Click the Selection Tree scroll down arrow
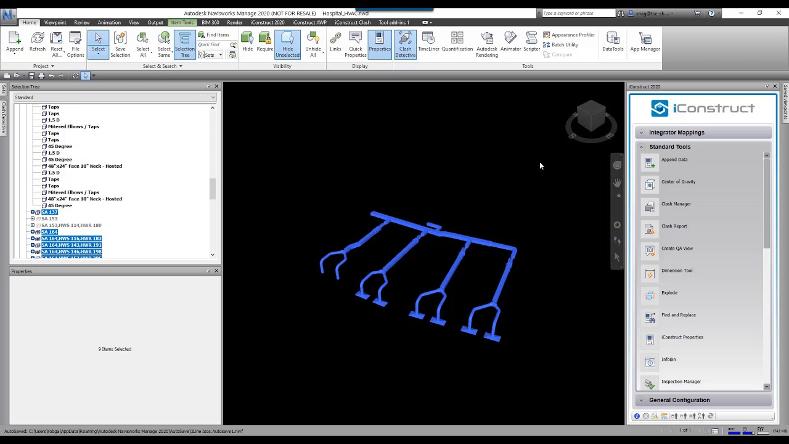 tap(213, 255)
